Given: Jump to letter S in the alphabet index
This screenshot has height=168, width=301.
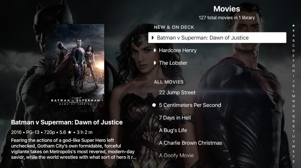Looking at the screenshot, I should coord(293,126).
